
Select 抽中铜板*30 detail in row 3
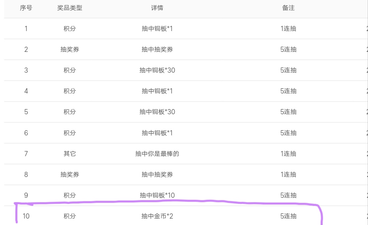[157, 70]
